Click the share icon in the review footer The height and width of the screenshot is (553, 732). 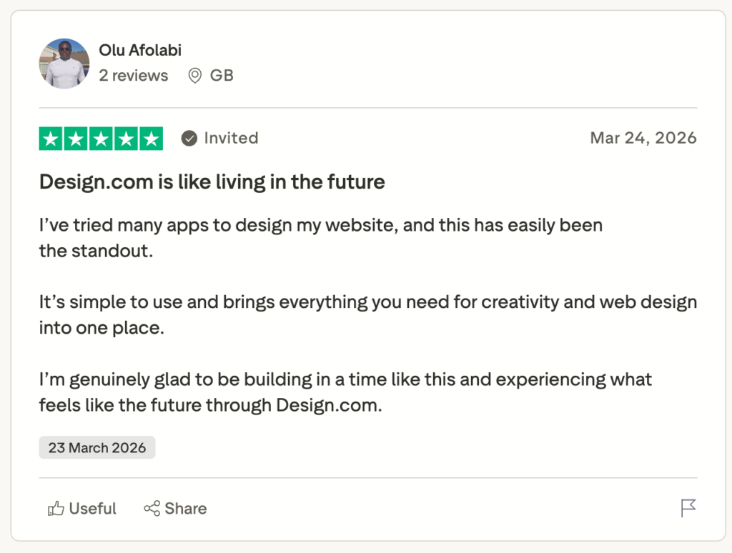152,509
